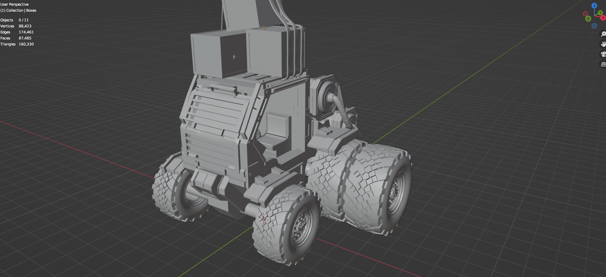
Task: Toggle perspective/orthographic grid icon
Action: click(603, 64)
